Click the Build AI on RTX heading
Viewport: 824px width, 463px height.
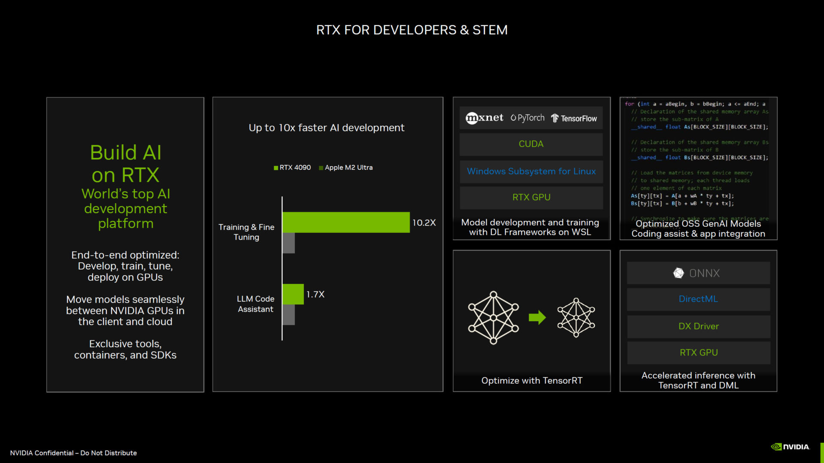(125, 164)
